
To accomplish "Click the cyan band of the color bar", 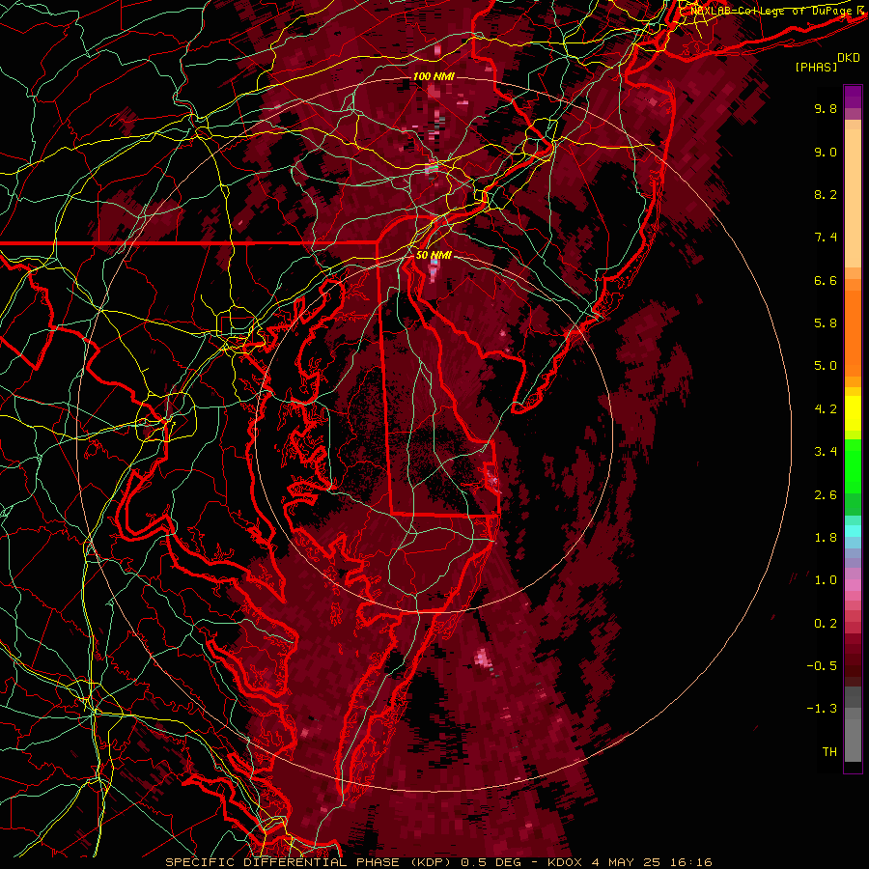I will (x=853, y=531).
